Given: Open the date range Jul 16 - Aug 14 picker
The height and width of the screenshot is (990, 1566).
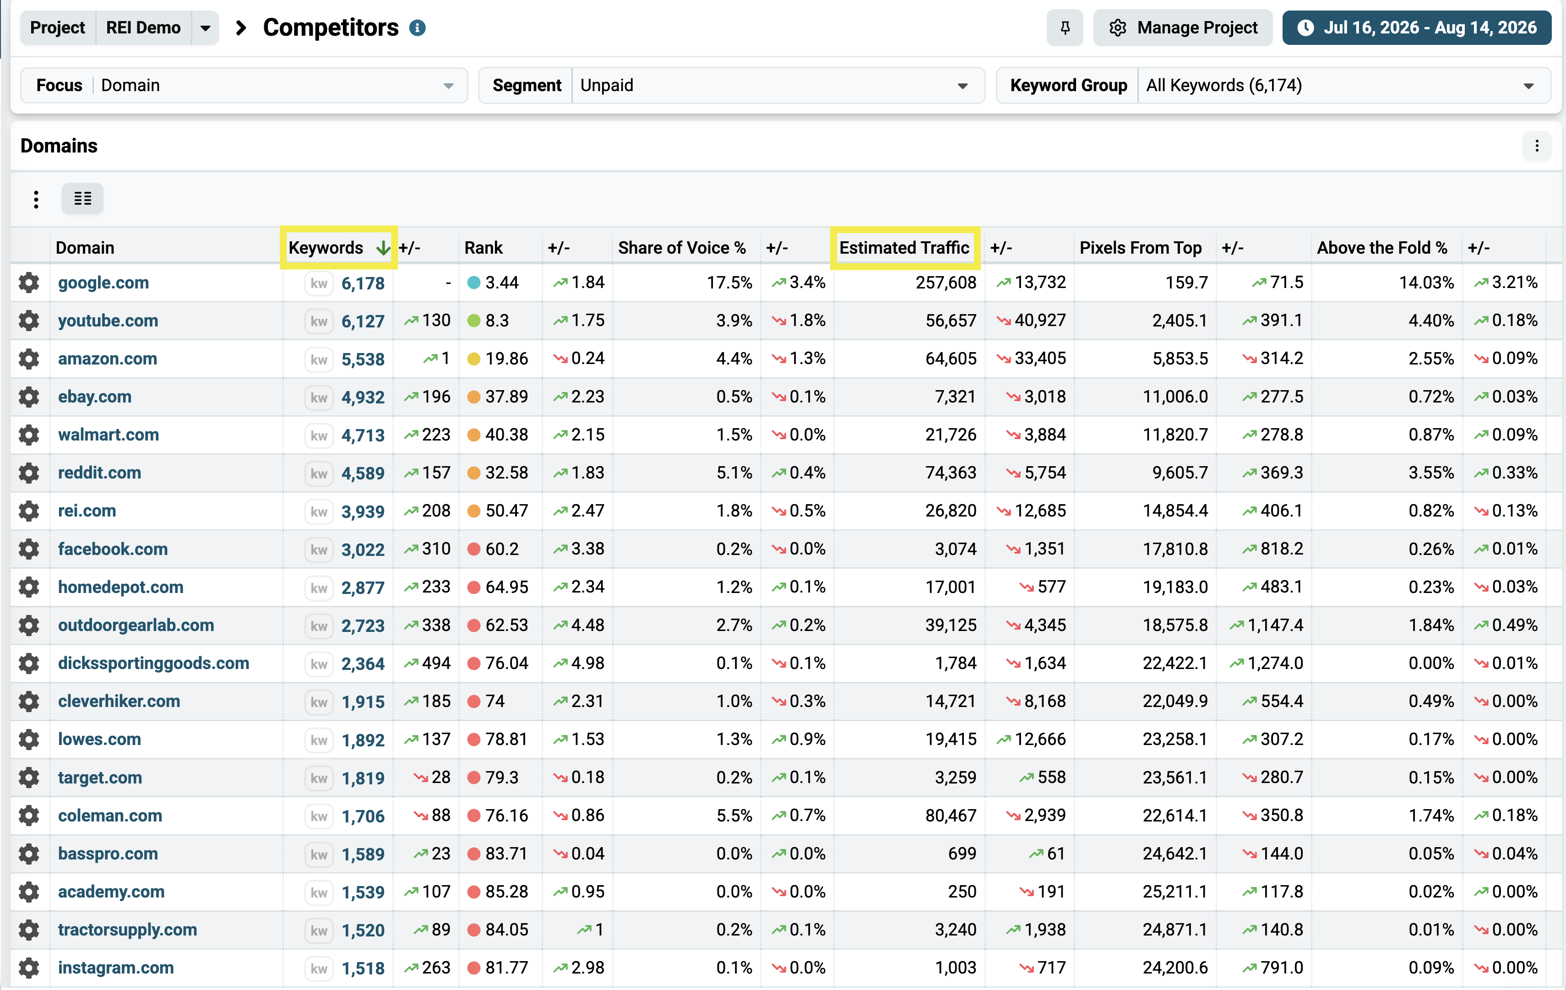Looking at the screenshot, I should pos(1416,28).
